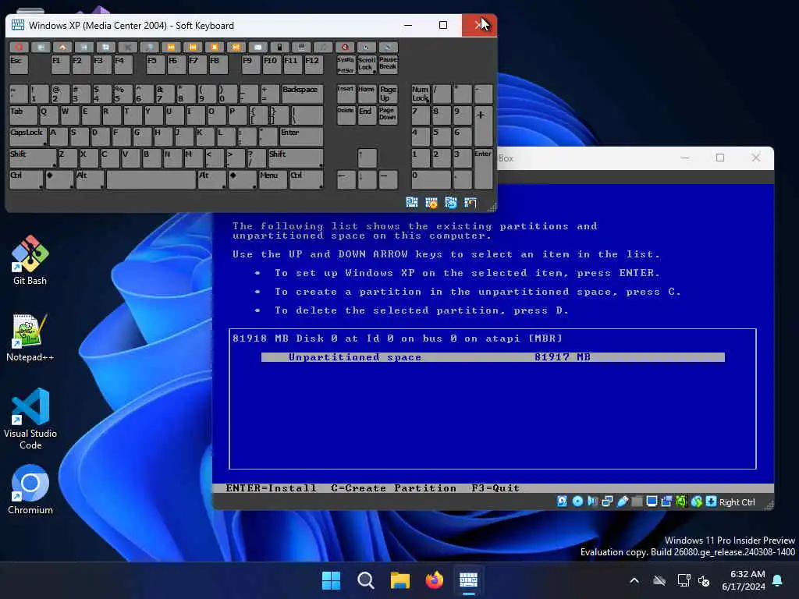Image resolution: width=799 pixels, height=599 pixels.
Task: Click the red stop multimedia key icon
Action: pos(19,47)
